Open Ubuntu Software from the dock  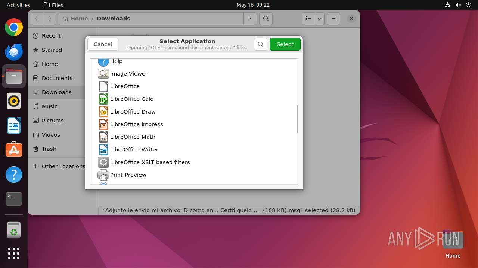(14, 150)
